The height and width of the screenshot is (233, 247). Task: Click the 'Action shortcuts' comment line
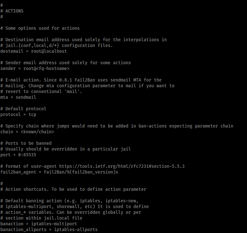tap(73, 189)
